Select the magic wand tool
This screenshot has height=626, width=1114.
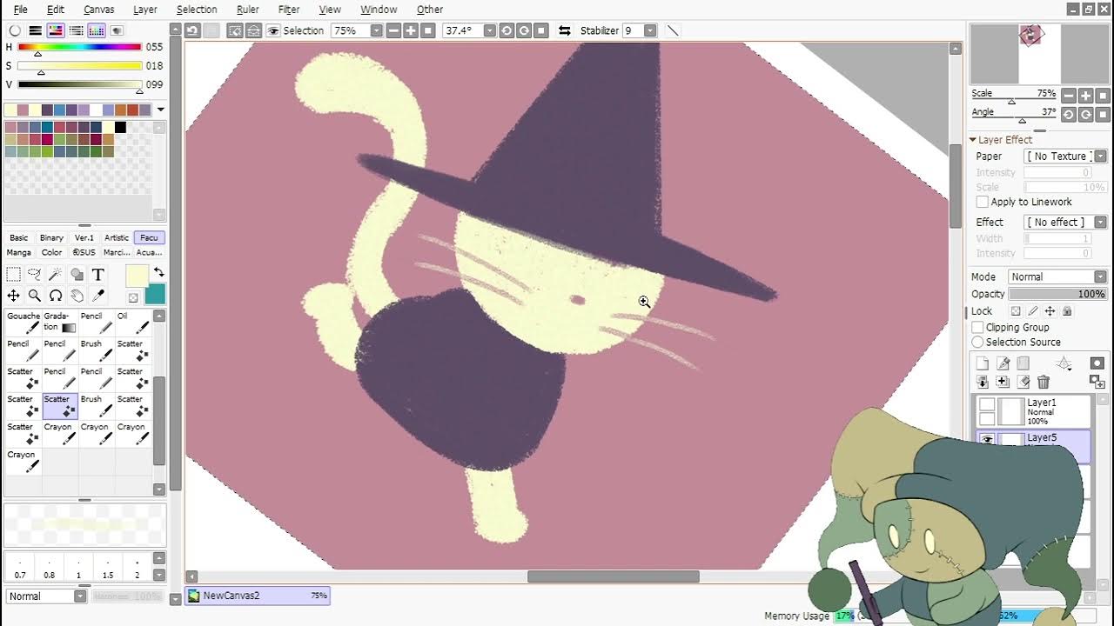coord(56,275)
